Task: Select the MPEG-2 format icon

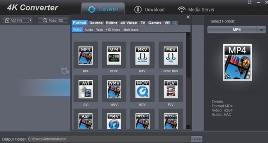Action: click(171, 121)
